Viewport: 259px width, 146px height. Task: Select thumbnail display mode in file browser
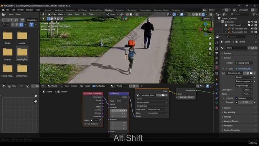point(21,25)
